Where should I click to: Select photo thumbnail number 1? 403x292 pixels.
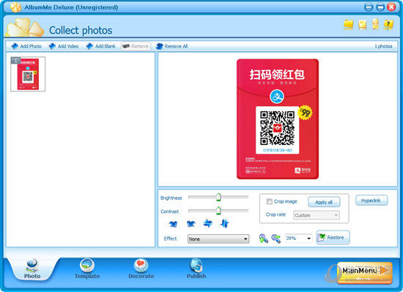tap(28, 74)
